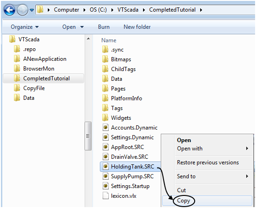
Task: Click the Settings.Startup file icon
Action: tap(105, 186)
